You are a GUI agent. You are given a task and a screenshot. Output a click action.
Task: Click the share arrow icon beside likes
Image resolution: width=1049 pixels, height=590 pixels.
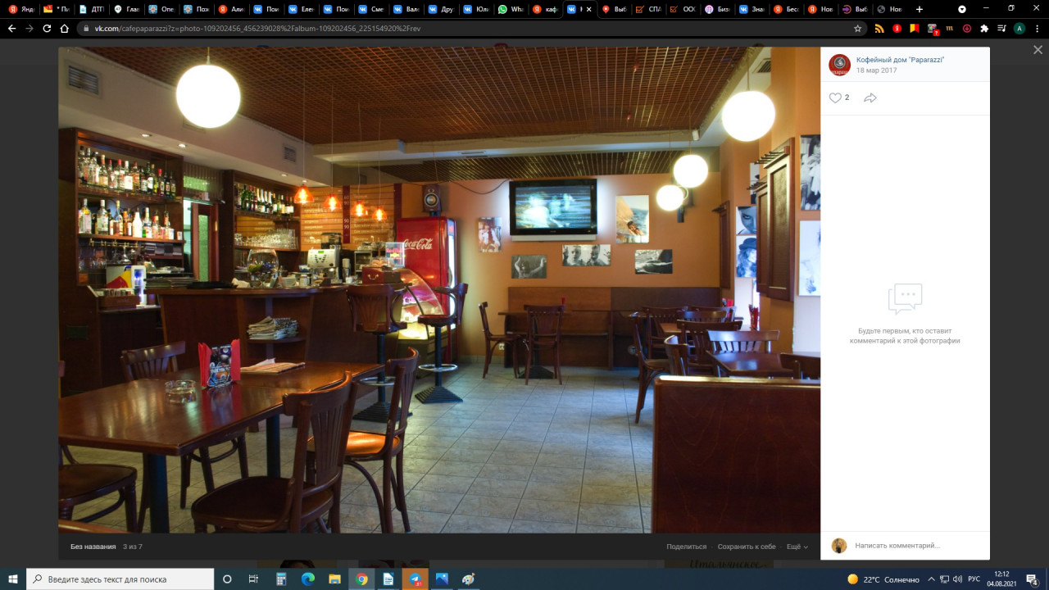[x=870, y=98]
